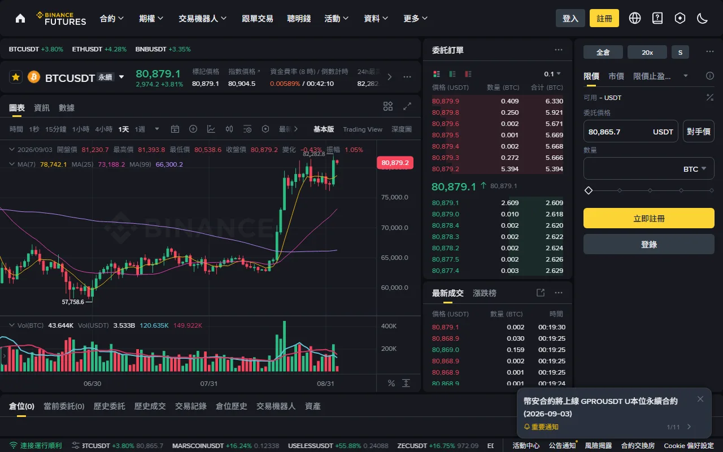Viewport: 723px width, 452px height.
Task: Go to the home icon
Action: tap(20, 18)
